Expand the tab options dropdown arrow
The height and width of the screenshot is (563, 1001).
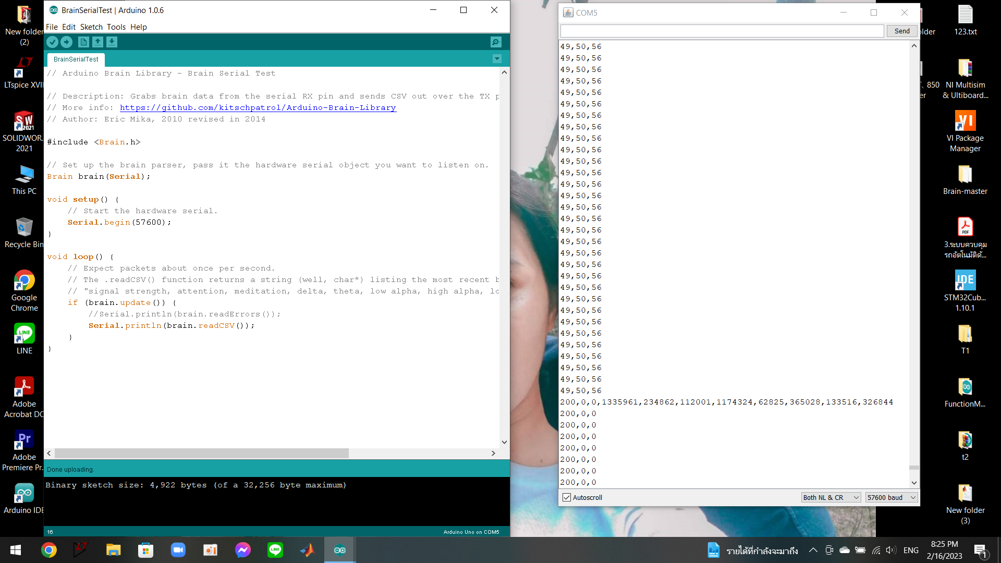point(497,59)
